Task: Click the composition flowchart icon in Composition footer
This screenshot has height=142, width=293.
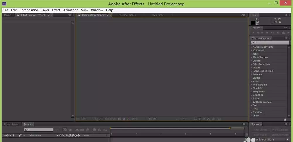Action: [x=208, y=119]
